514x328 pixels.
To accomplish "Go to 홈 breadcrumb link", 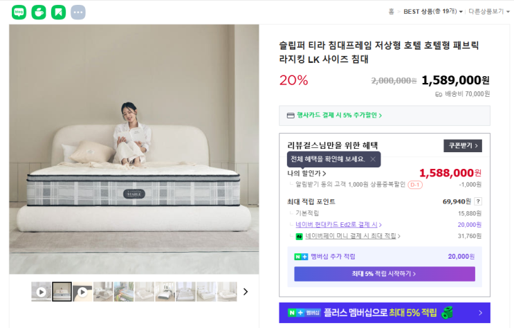I will [391, 12].
